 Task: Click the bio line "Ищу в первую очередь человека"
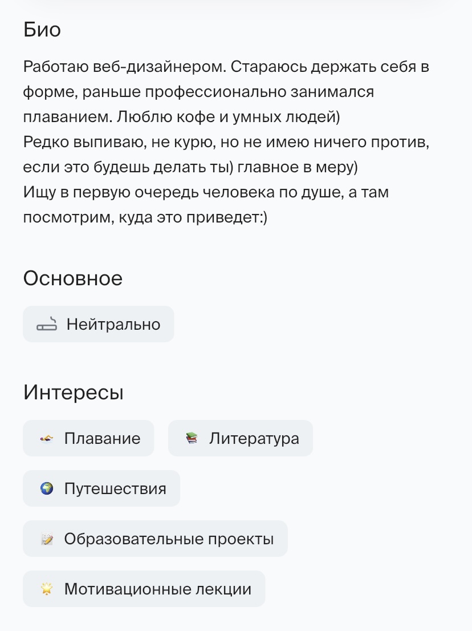(x=206, y=192)
